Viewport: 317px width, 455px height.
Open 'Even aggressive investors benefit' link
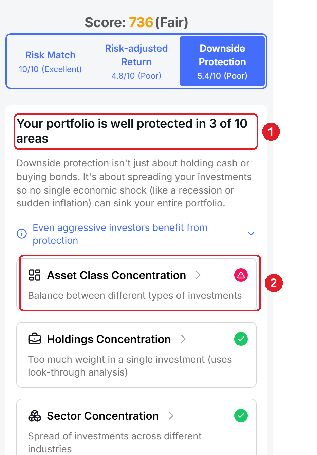pyautogui.click(x=120, y=234)
